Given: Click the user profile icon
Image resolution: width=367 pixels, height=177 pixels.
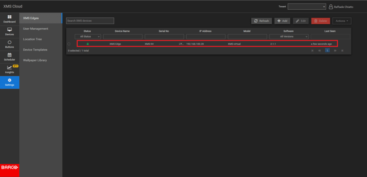Looking at the screenshot, I should click(x=331, y=7).
